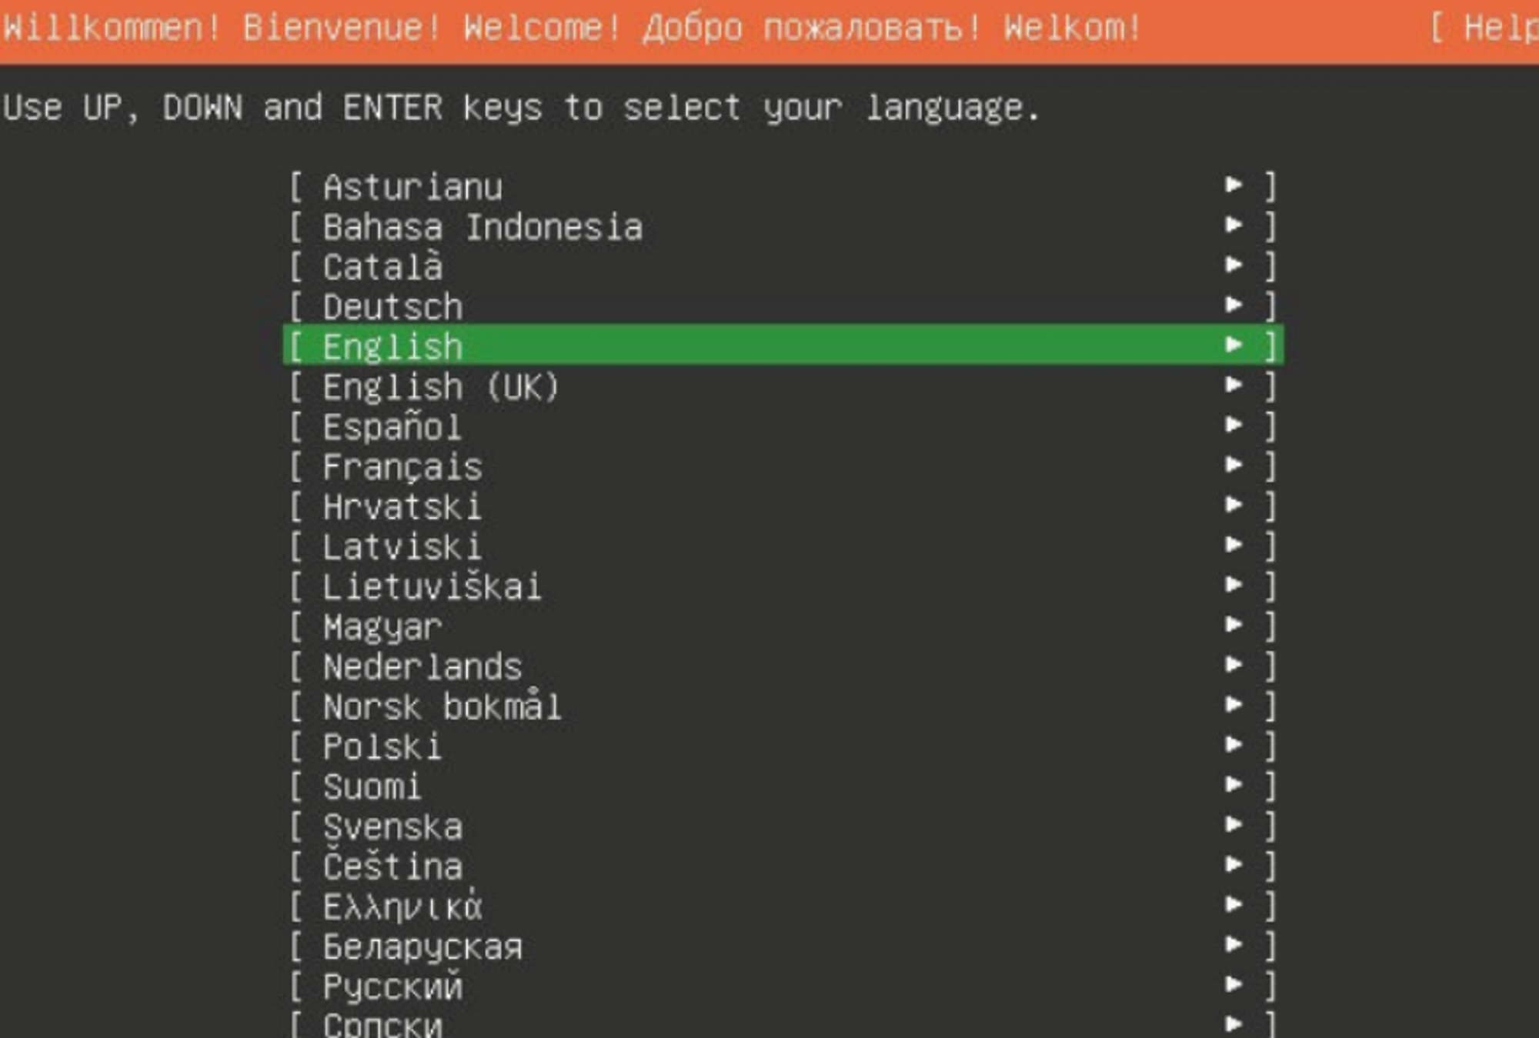1539x1038 pixels.
Task: Click the arrow beside Asturianu
Action: [x=1234, y=185]
